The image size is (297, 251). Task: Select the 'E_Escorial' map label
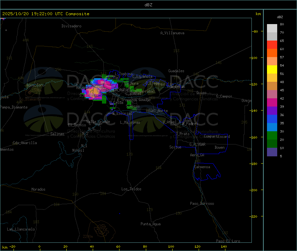pyautogui.click(x=122, y=113)
